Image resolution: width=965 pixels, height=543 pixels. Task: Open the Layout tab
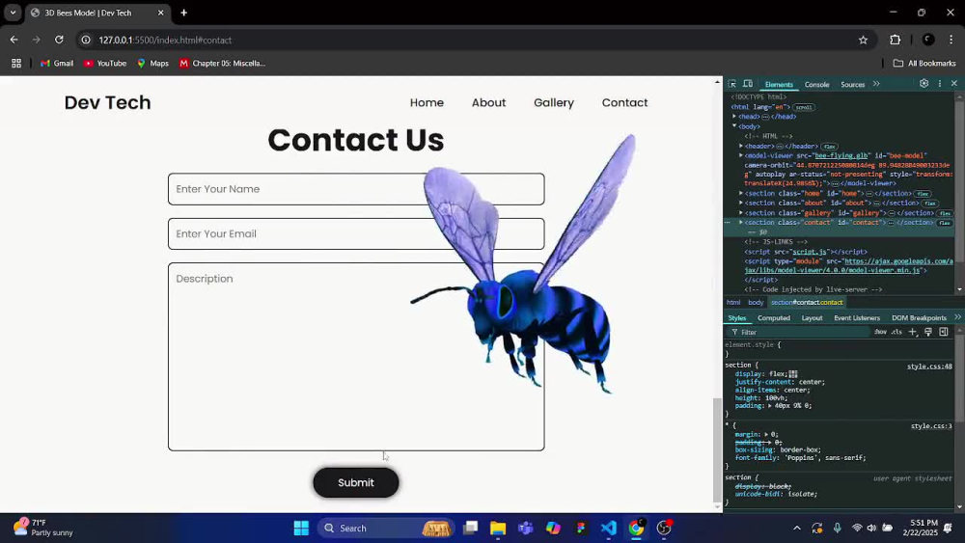click(x=812, y=318)
